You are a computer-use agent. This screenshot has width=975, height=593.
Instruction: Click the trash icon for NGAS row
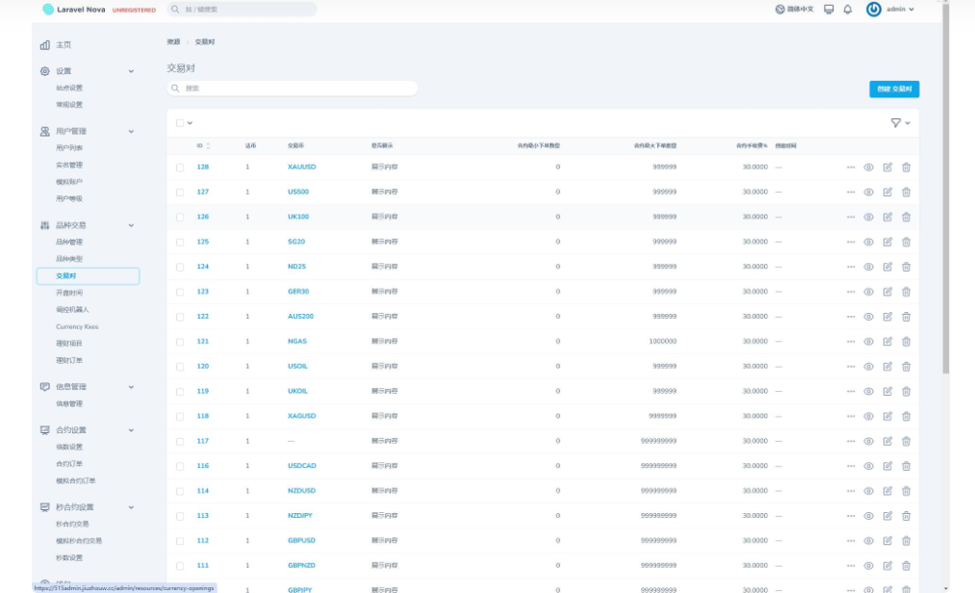(906, 342)
